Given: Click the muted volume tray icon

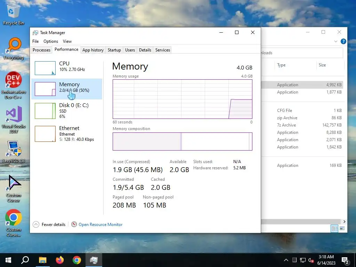Looking at the screenshot, I should [311, 260].
